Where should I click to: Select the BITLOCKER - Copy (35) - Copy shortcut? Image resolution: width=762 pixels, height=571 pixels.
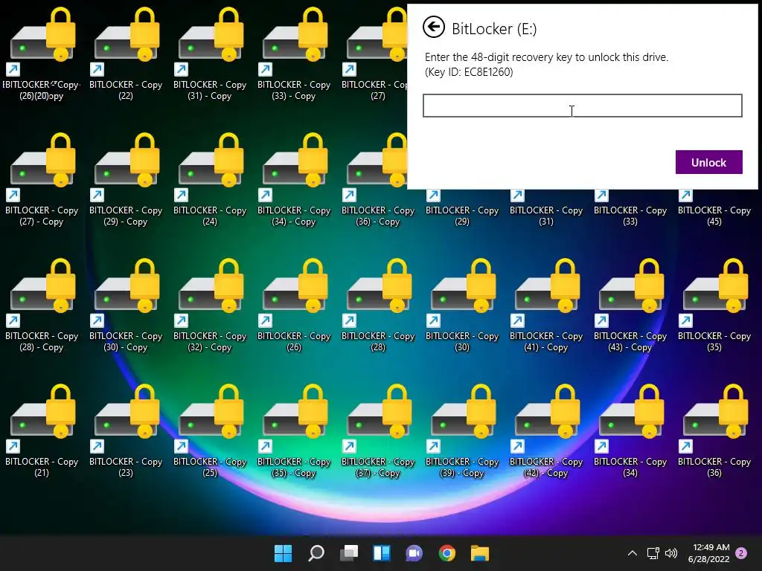294,430
